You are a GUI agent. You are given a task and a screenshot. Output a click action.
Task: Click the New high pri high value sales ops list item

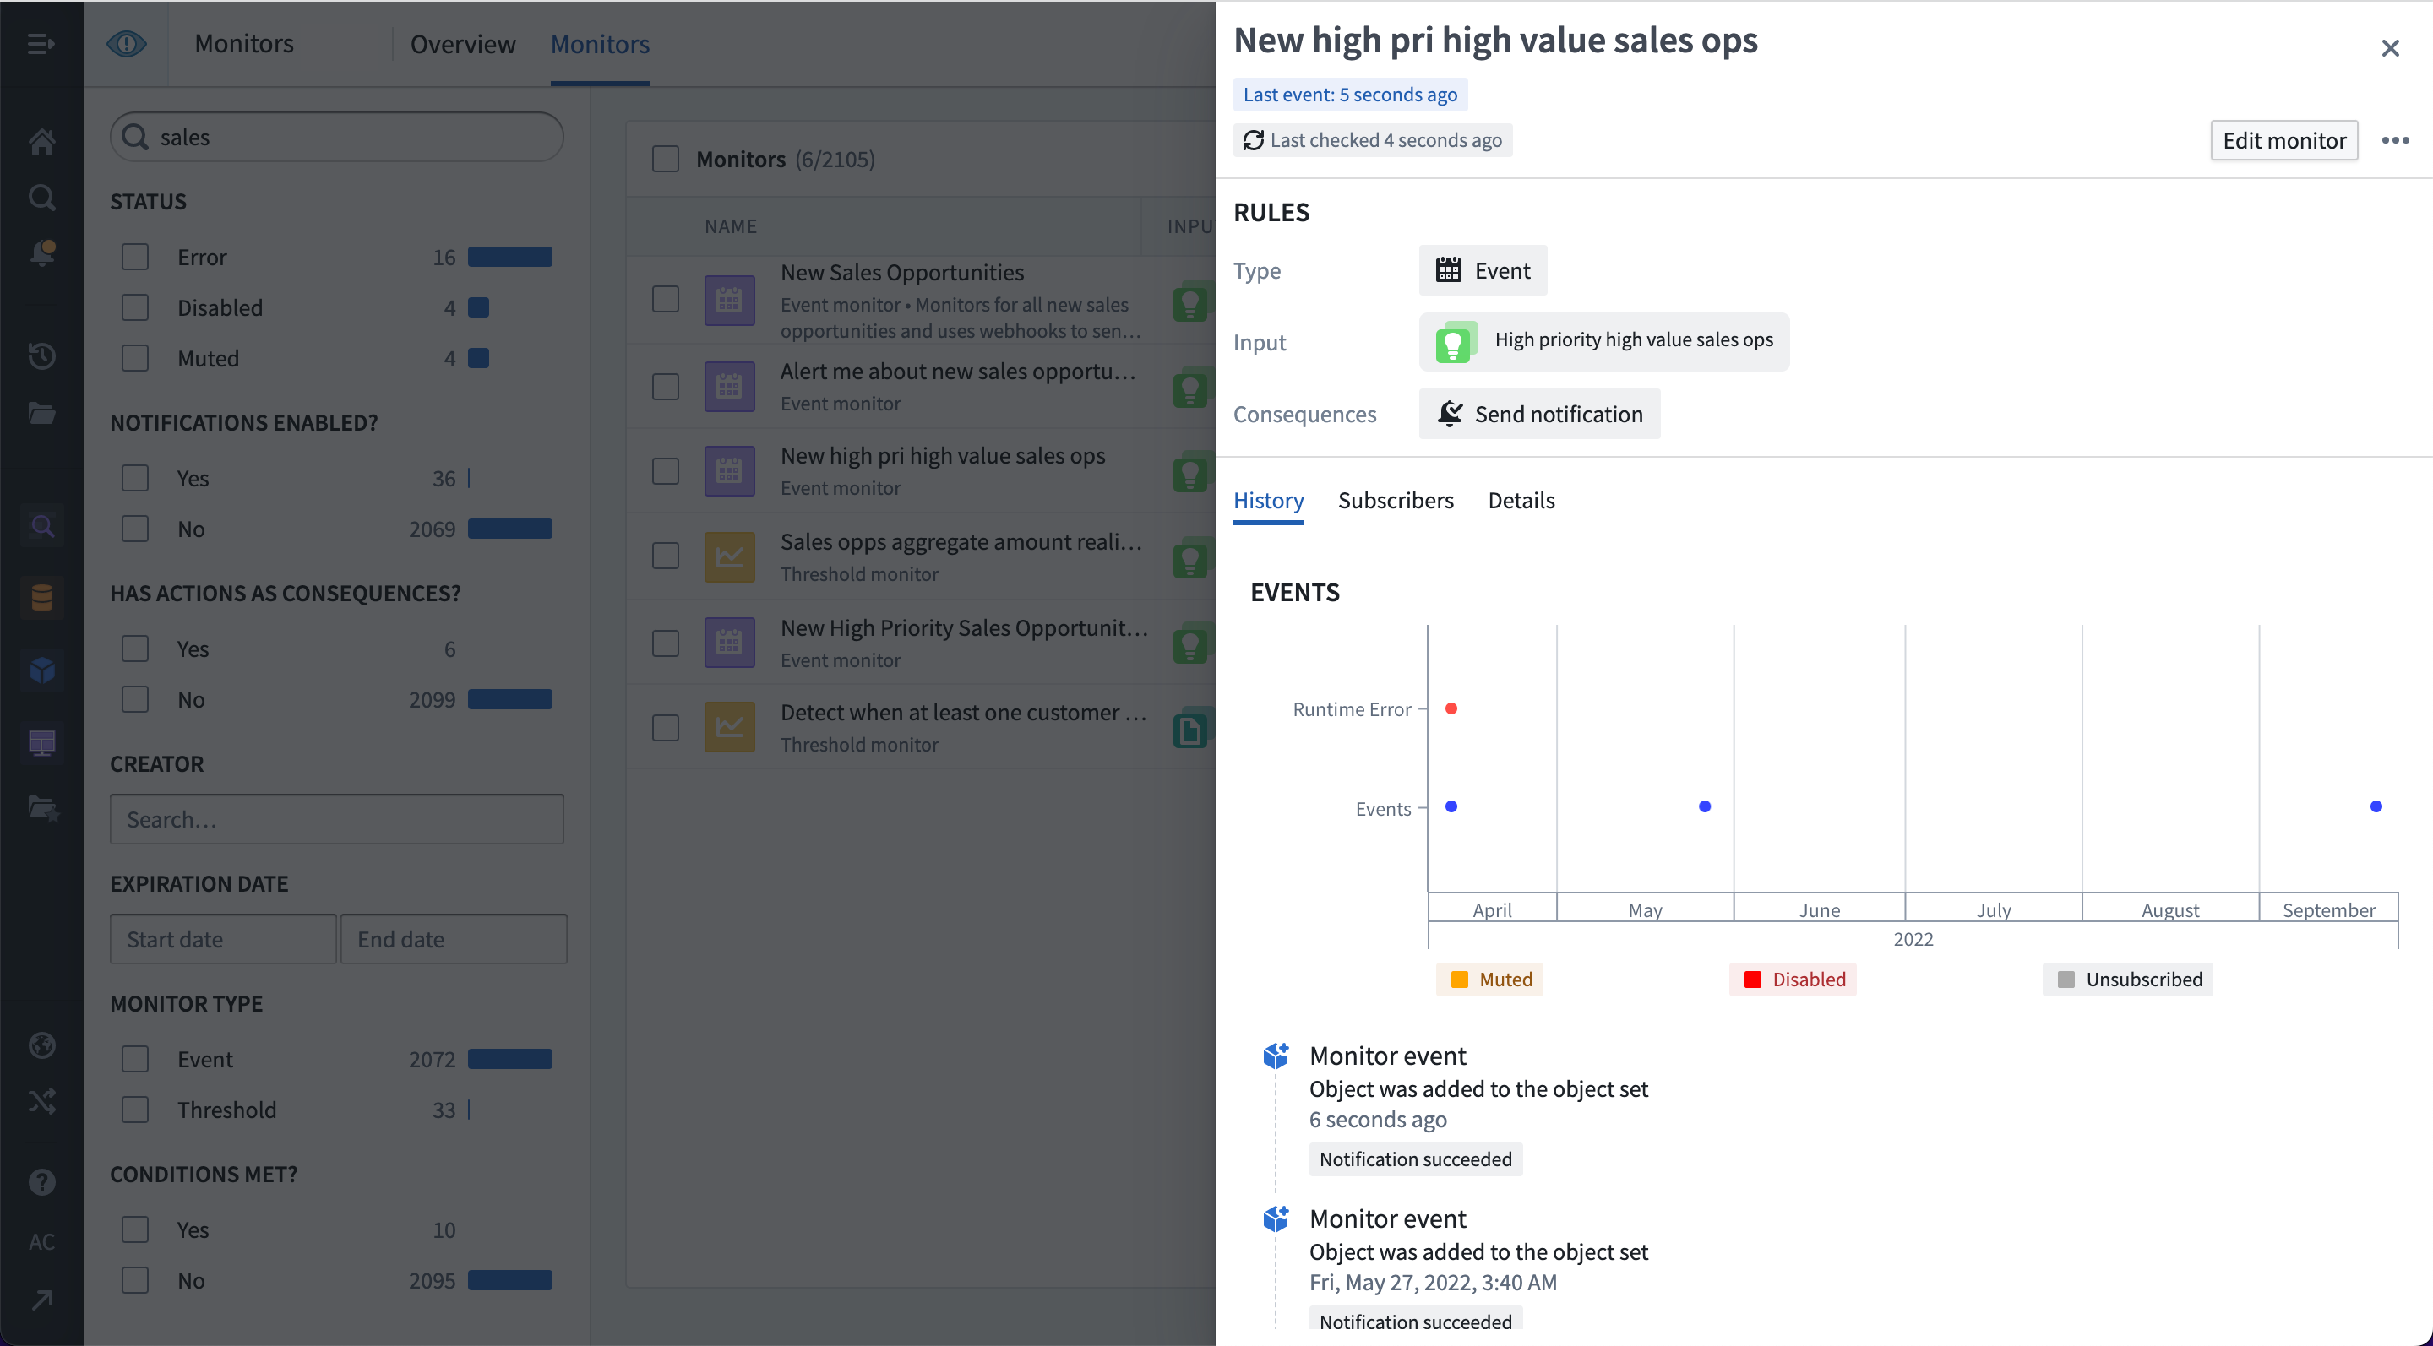(x=941, y=469)
